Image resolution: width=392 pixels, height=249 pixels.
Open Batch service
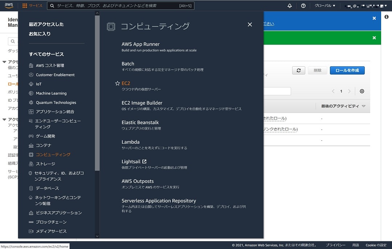[128, 64]
